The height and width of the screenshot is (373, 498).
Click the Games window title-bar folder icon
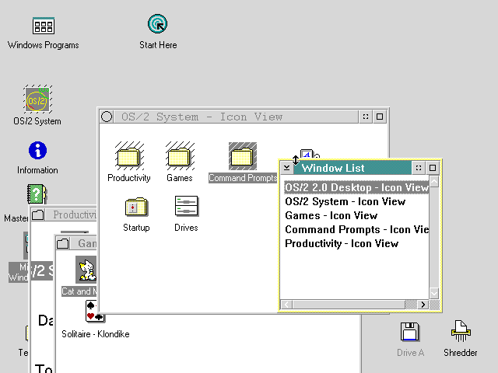tap(62, 243)
